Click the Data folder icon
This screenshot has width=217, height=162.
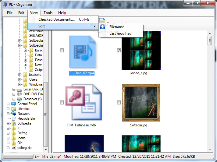pyautogui.click(x=31, y=55)
